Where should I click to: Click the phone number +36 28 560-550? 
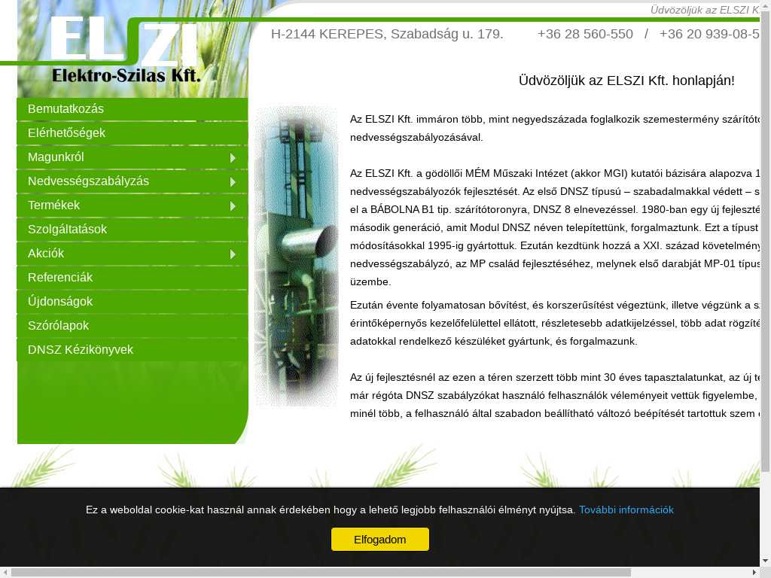coord(585,34)
